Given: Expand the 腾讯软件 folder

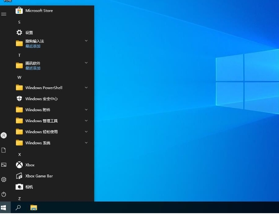Looking at the screenshot, I should point(50,65).
